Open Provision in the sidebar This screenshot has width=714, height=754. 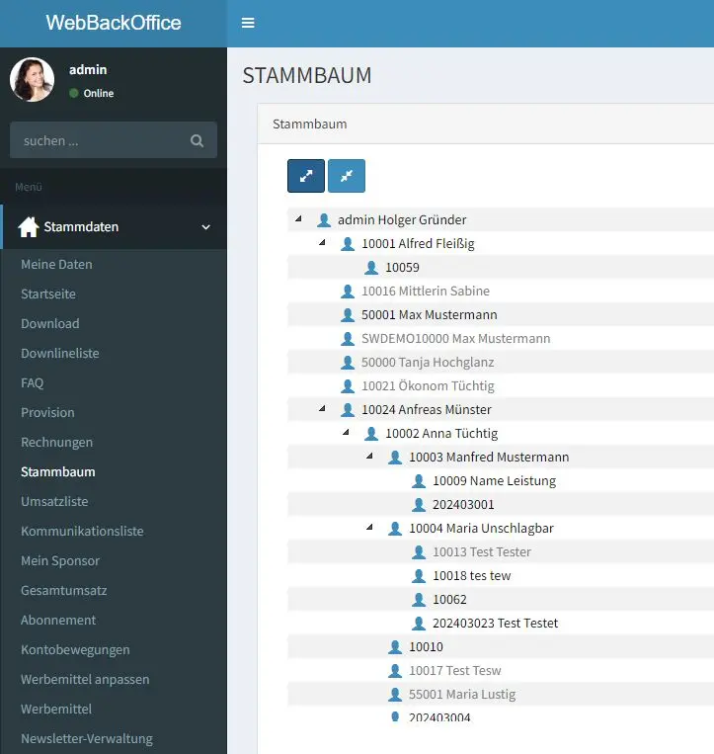(47, 413)
